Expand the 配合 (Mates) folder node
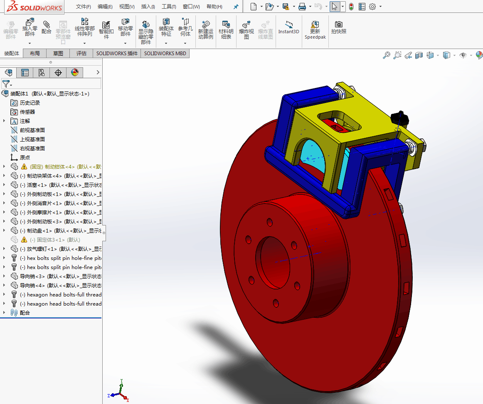Screen dimensions: 483x404 tap(4, 313)
